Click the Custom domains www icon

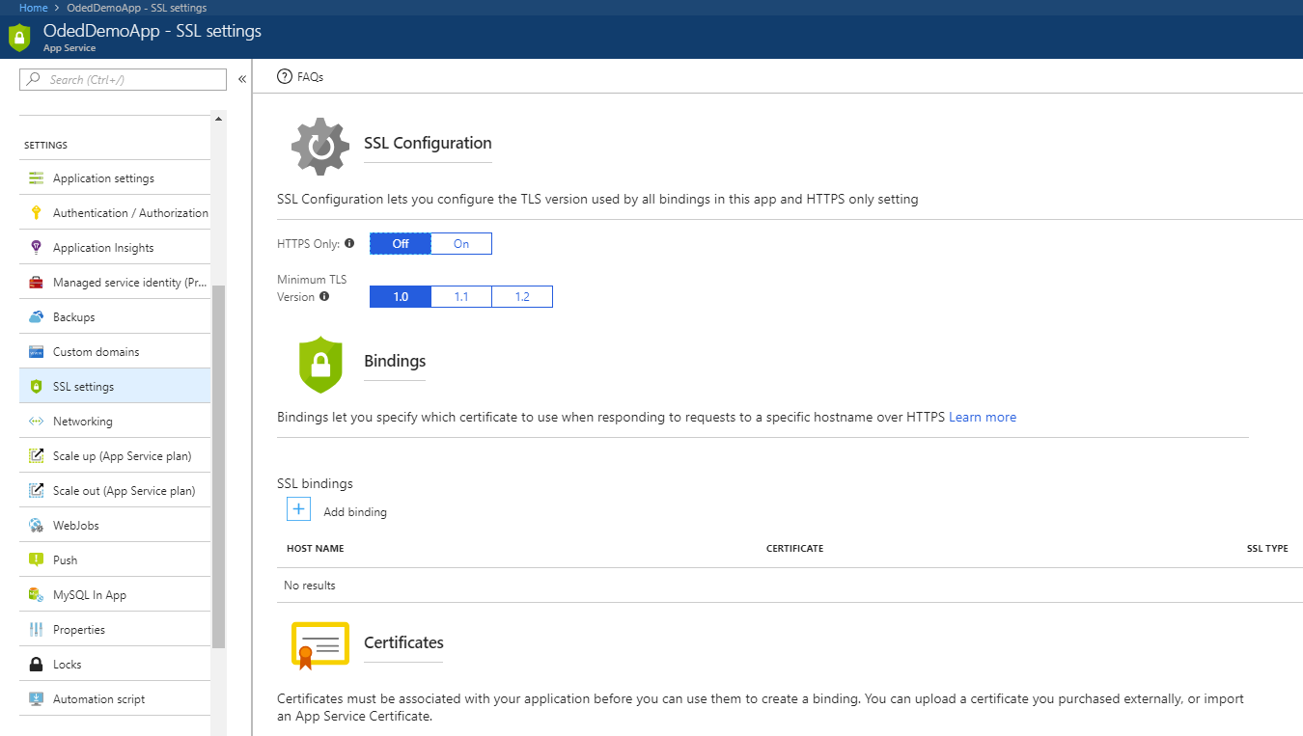(36, 352)
